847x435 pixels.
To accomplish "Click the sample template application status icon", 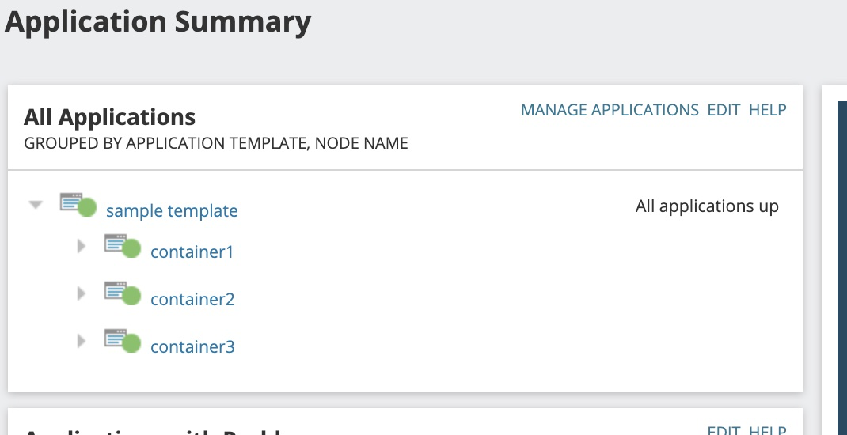I will [78, 204].
